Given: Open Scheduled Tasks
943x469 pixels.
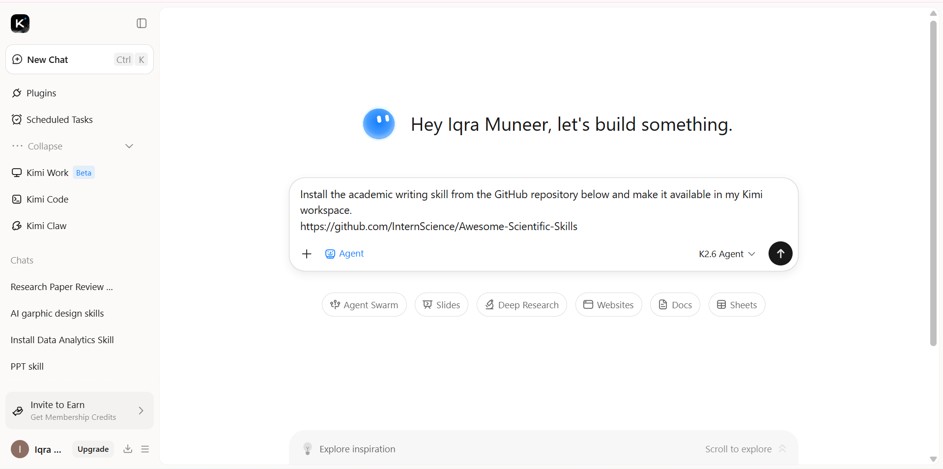Looking at the screenshot, I should pos(59,119).
